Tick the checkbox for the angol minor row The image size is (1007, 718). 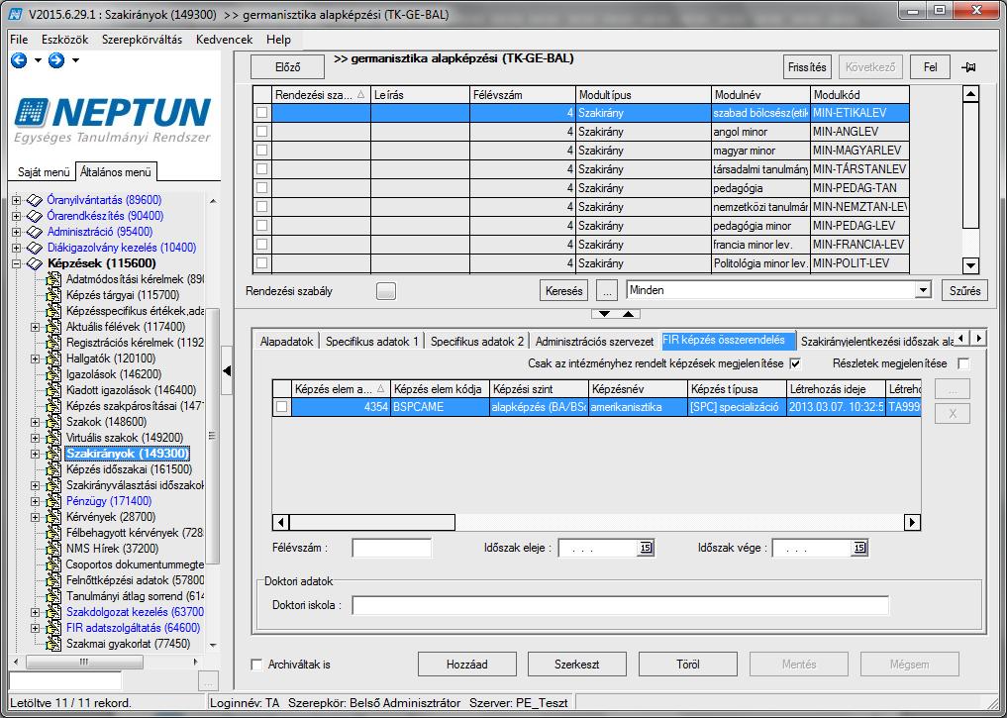262,132
